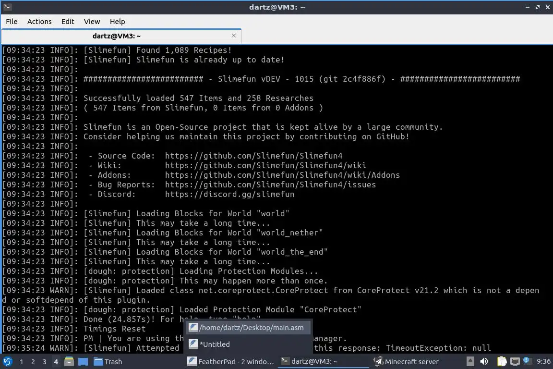553x369 pixels.
Task: Click the blue notification tray icon
Action: click(527, 360)
